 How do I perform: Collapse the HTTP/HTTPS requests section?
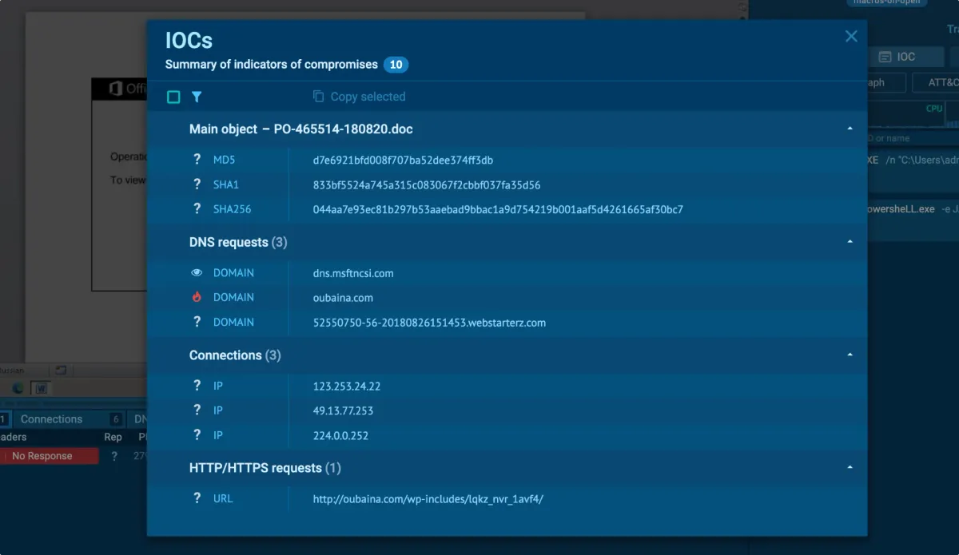click(x=850, y=467)
